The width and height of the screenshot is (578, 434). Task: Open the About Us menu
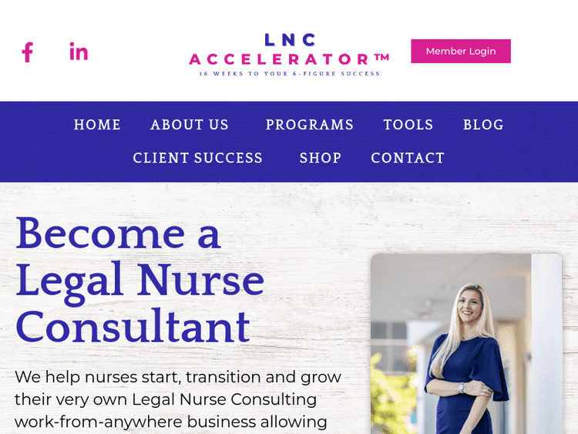190,125
